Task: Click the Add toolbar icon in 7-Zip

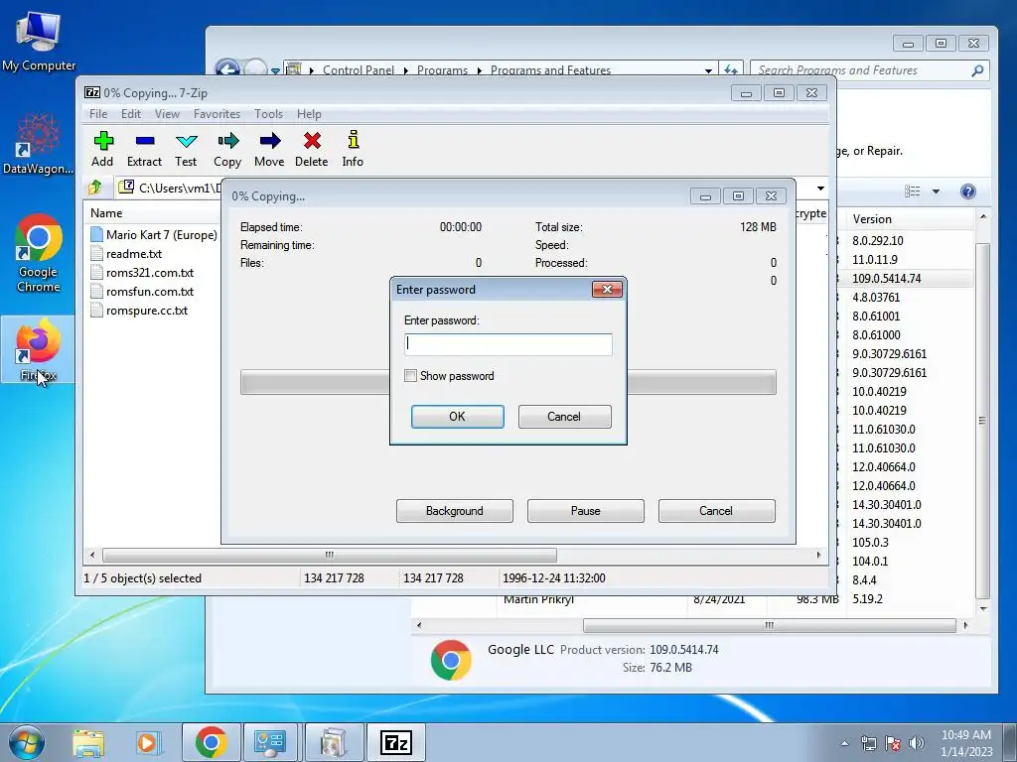Action: coord(102,149)
